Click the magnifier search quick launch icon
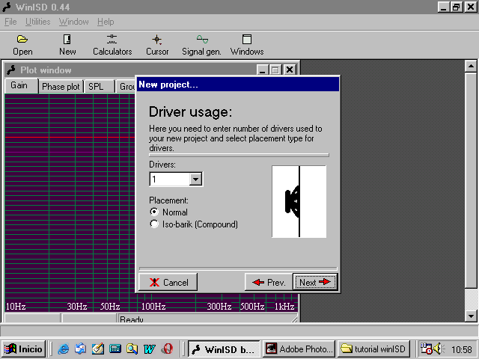 pyautogui.click(x=132, y=349)
